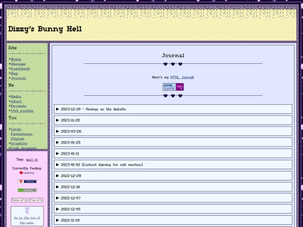This screenshot has width=303, height=227.
Task: Visit the About page
Action: pyautogui.click(x=16, y=101)
